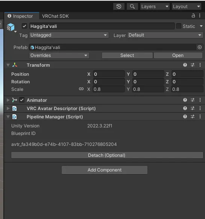Click the Add Component button
205x219 pixels.
click(105, 170)
